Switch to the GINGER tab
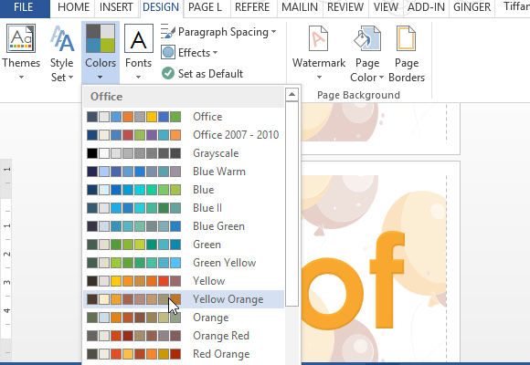Screen dimensions: 530x365 coord(472,7)
